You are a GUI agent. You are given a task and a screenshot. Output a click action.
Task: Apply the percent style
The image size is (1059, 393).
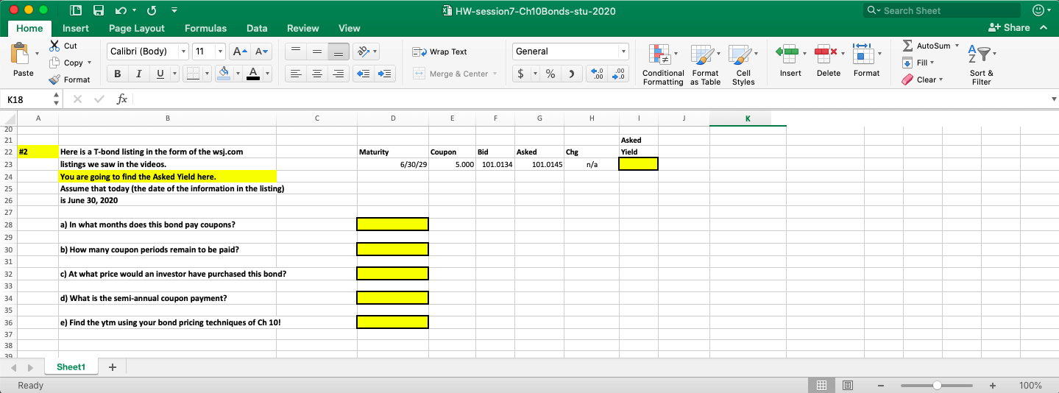click(550, 74)
